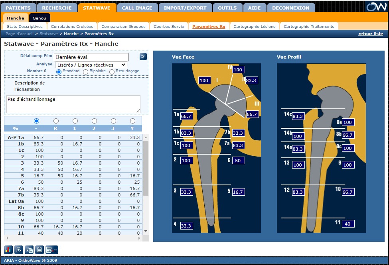Click zone IV value 100 in Vue Face
Image resolution: width=389 pixels, height=265 pixels.
coord(238,70)
